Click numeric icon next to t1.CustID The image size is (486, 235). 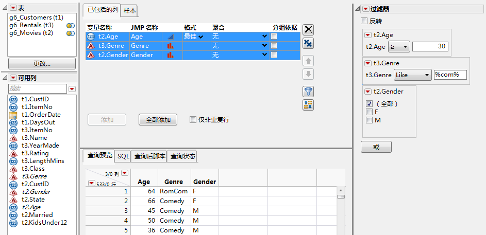(x=13, y=100)
